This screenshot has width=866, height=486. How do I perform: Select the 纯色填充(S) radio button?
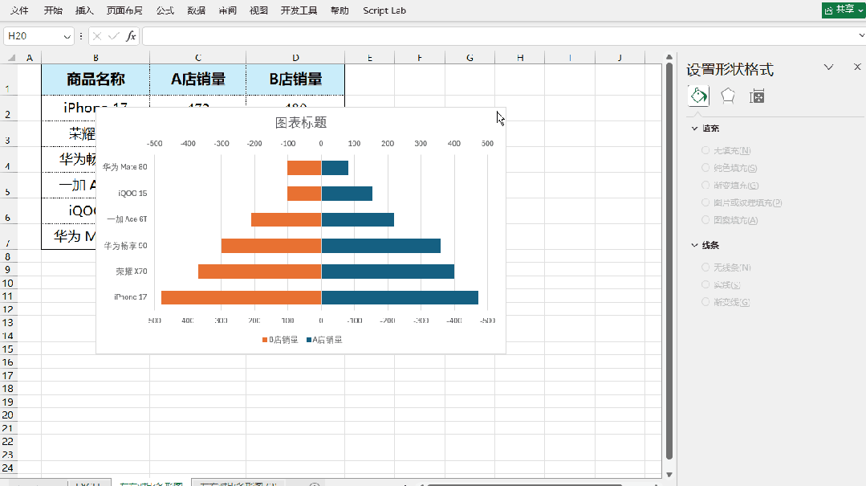pyautogui.click(x=705, y=168)
